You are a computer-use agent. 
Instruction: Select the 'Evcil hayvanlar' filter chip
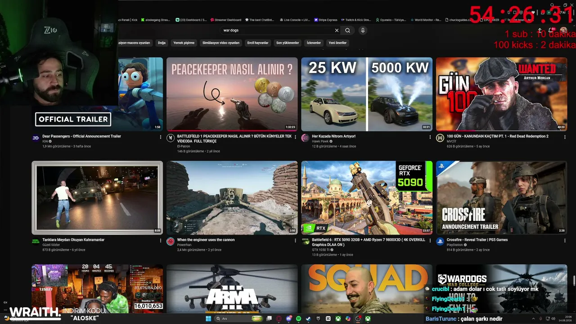point(258,43)
